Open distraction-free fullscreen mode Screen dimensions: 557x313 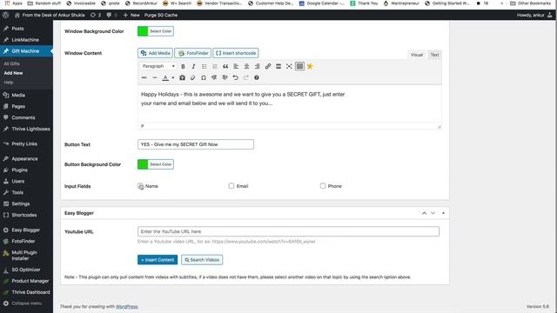coord(289,66)
